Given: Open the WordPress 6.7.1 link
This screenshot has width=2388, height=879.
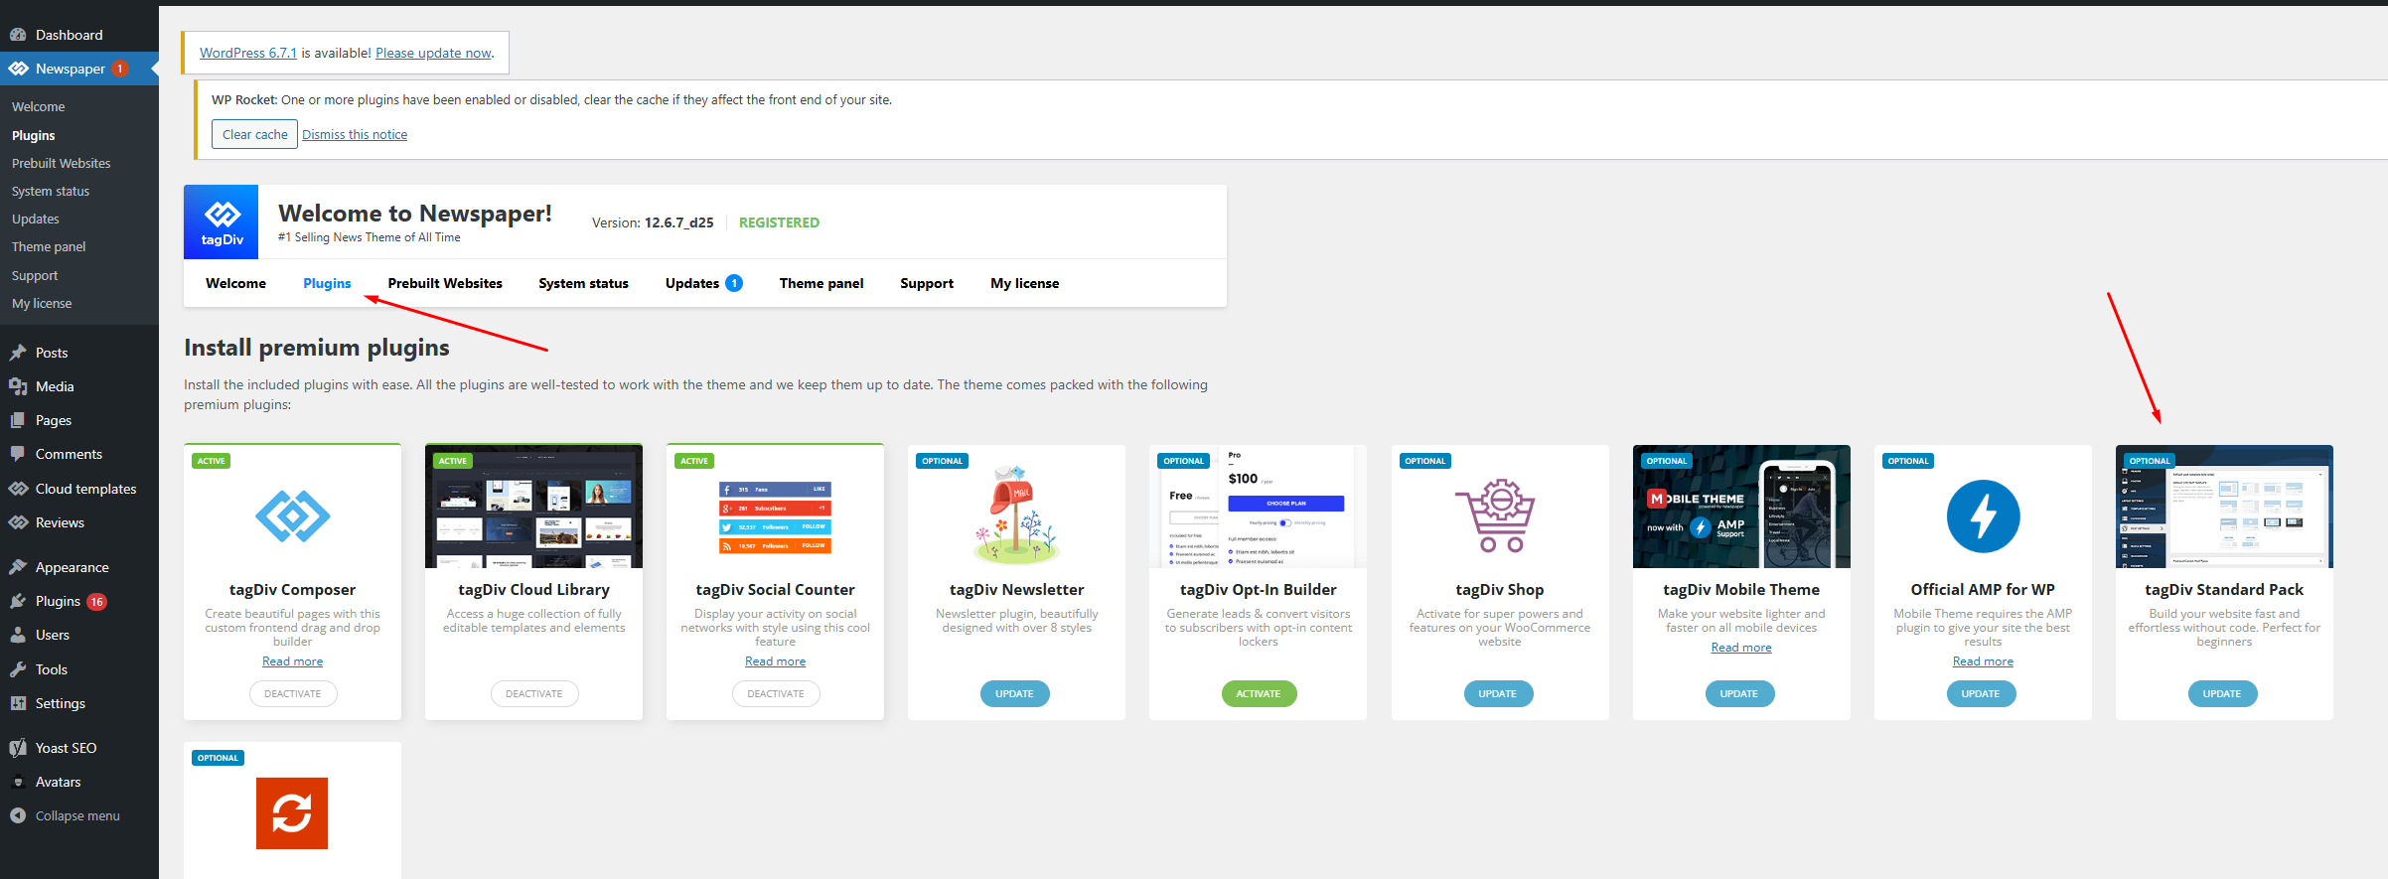Looking at the screenshot, I should pos(248,53).
